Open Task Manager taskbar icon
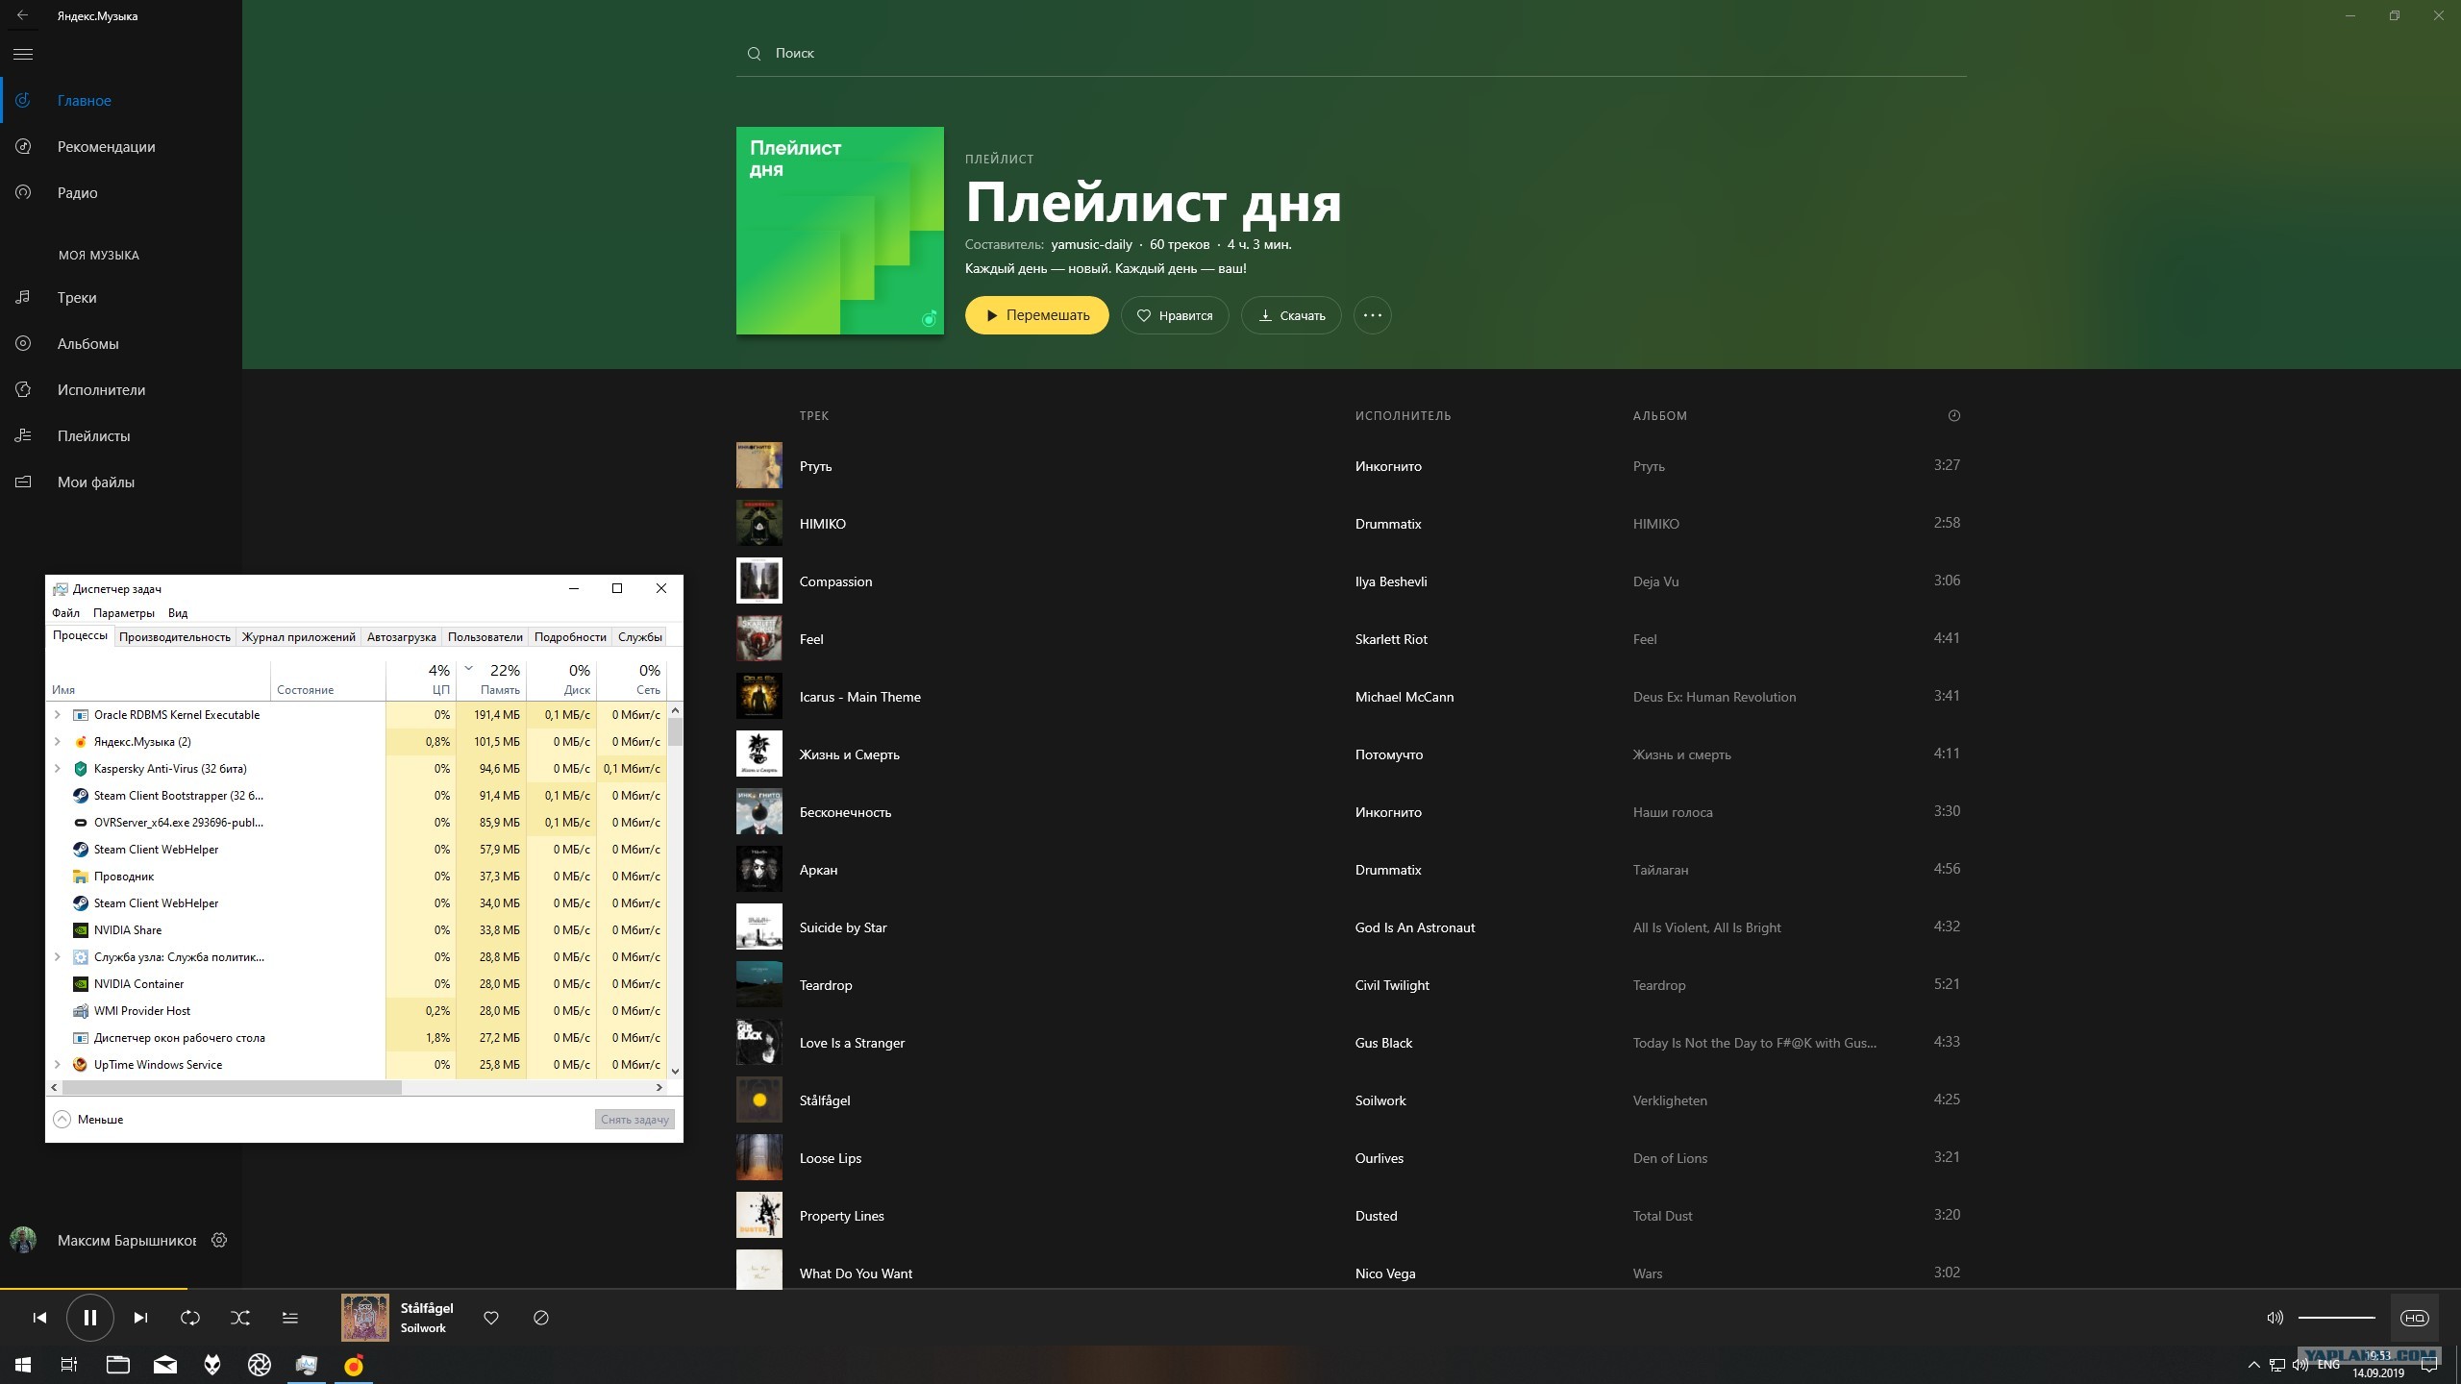 click(307, 1365)
